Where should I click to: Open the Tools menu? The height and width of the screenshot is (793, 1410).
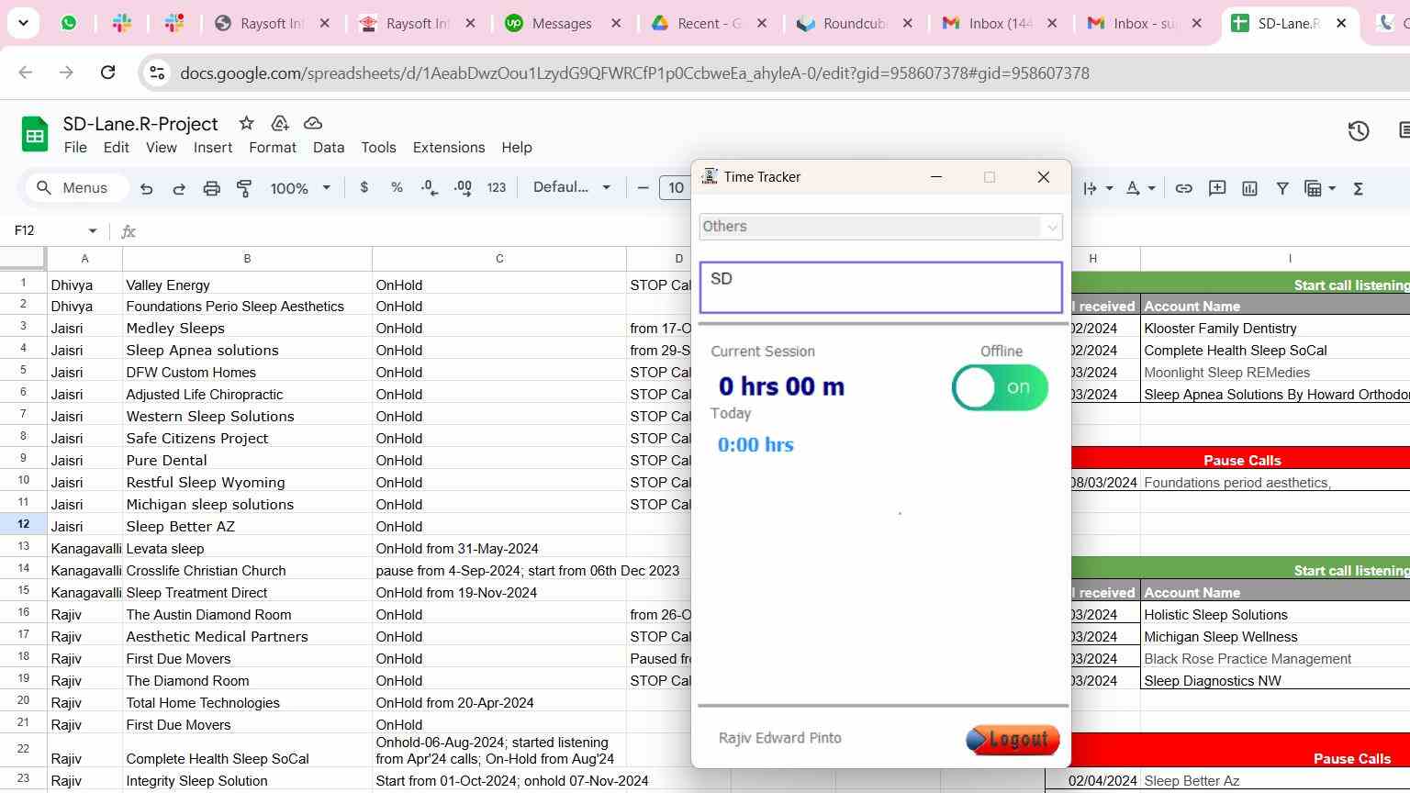point(378,147)
